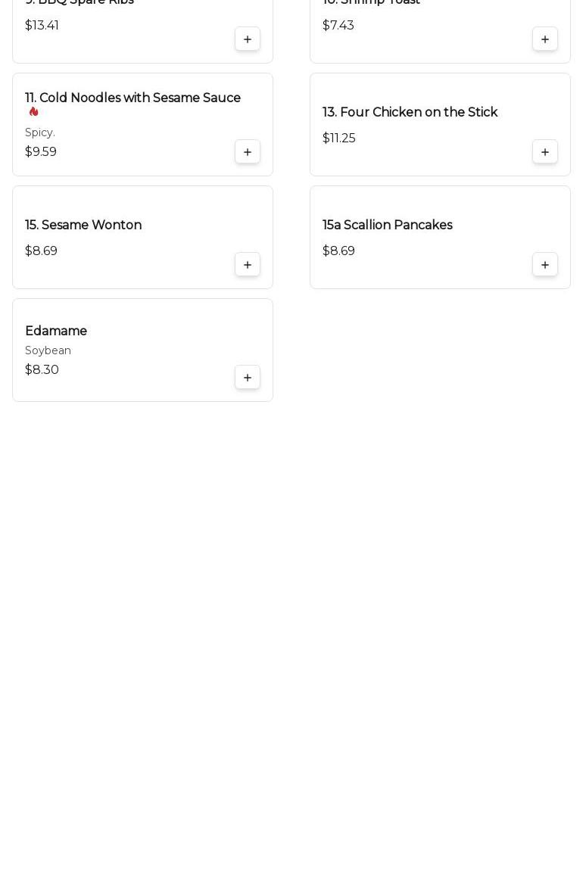
Task: Select the 15a Scallion Pancakes title
Action: tap(387, 225)
